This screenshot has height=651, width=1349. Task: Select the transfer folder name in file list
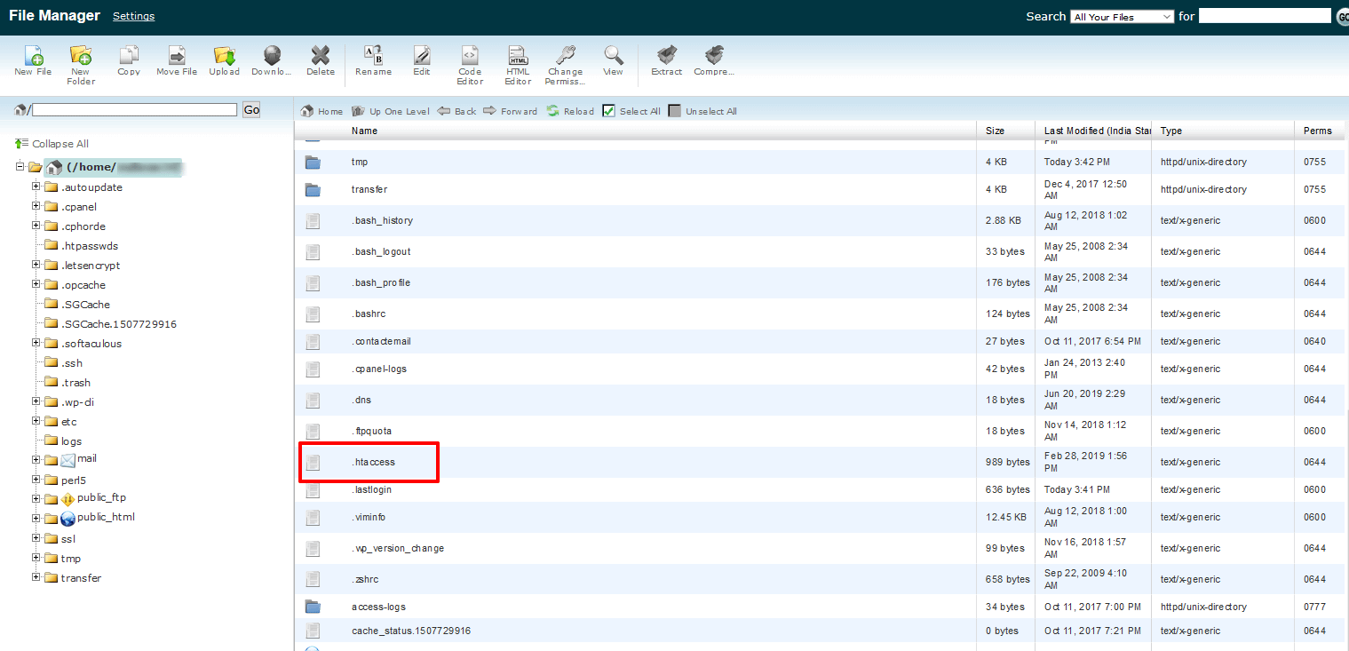(369, 189)
